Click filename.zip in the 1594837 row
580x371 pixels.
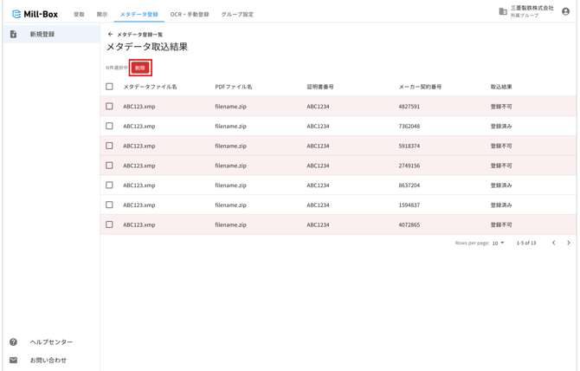pos(230,205)
